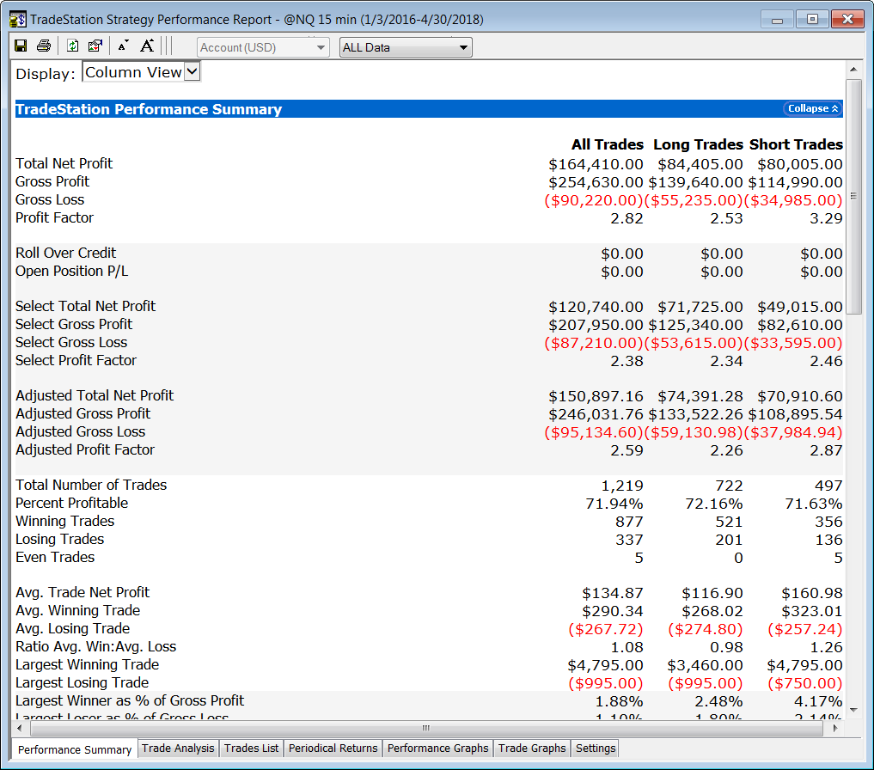Image resolution: width=874 pixels, height=770 pixels.
Task: Click the 'Even Trades' row label
Action: 55,557
